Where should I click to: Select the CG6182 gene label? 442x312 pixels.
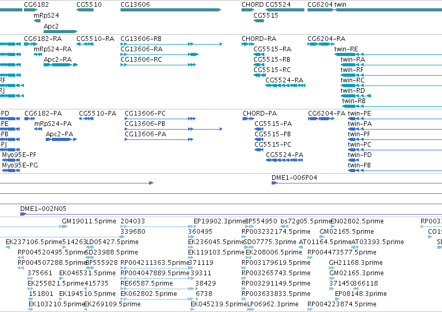point(36,5)
